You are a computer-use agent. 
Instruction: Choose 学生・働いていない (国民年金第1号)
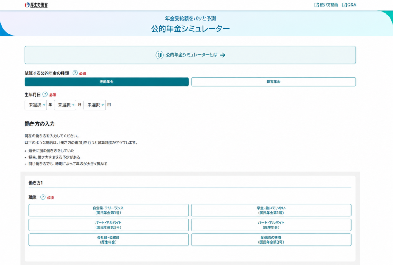[271, 210]
